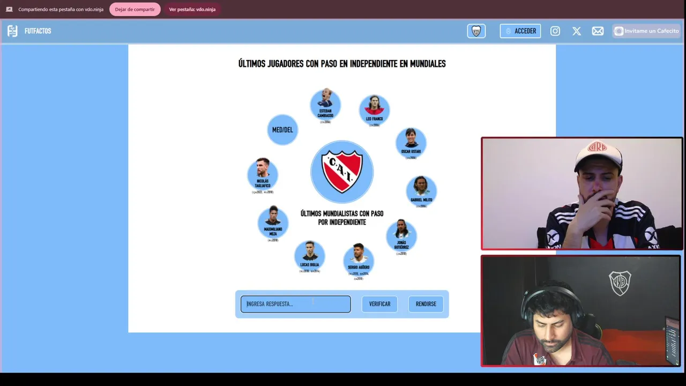
Task: Click Oscar Ustari player portrait
Action: coord(411,142)
